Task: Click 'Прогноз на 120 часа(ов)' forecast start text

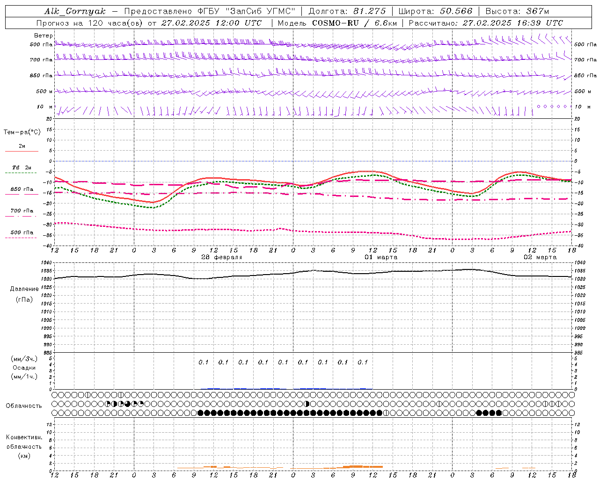Action: pos(90,23)
